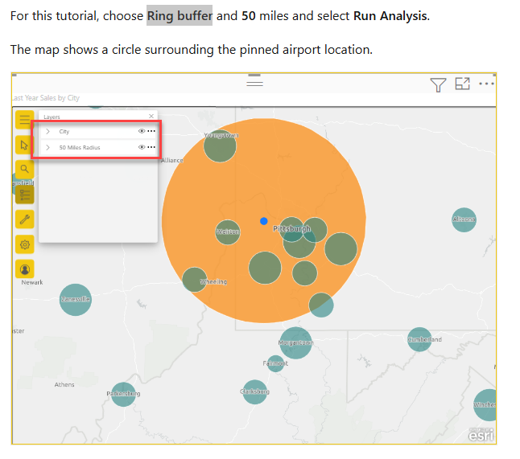Click the Layers panel heading

pos(52,117)
